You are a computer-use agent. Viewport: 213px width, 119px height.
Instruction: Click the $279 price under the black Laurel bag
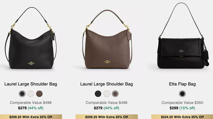22,108
